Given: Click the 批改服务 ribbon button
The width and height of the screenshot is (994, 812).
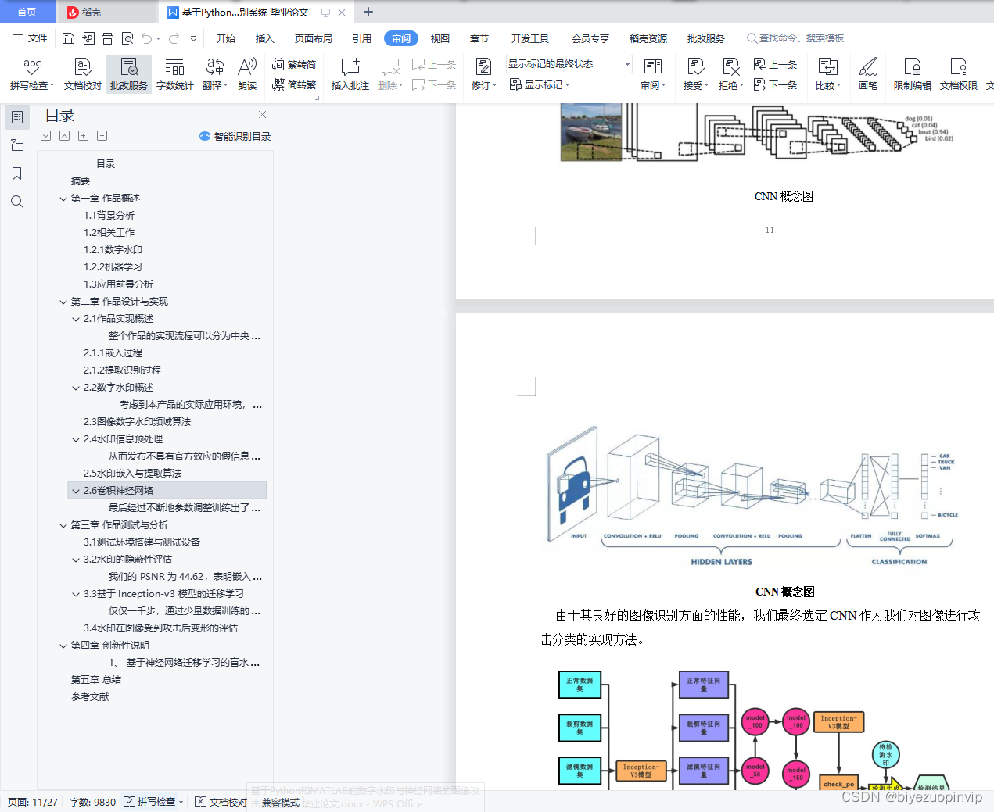Looking at the screenshot, I should pyautogui.click(x=129, y=74).
